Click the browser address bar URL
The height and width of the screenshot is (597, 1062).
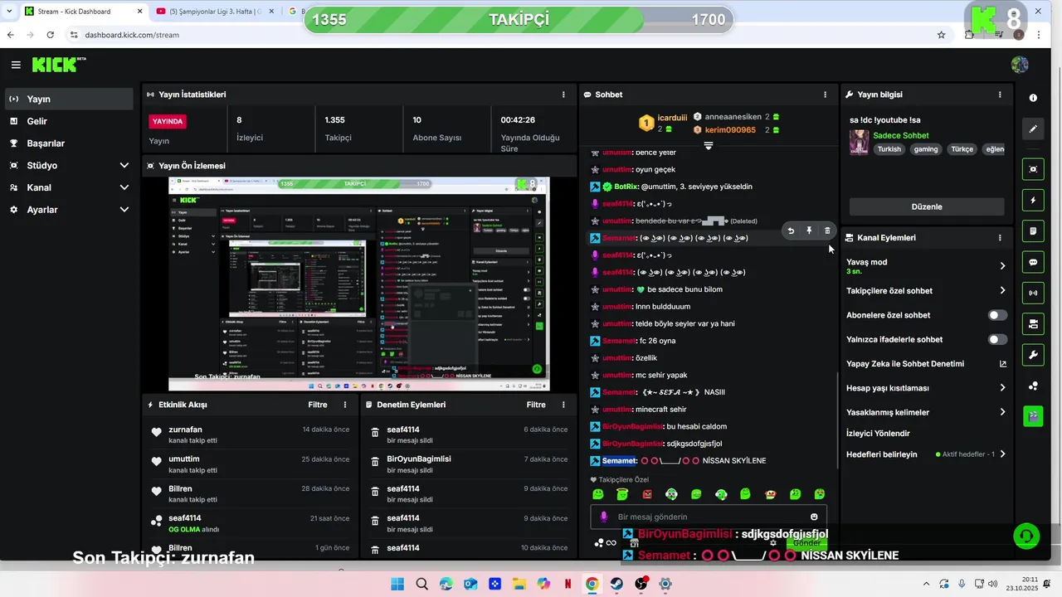132,35
